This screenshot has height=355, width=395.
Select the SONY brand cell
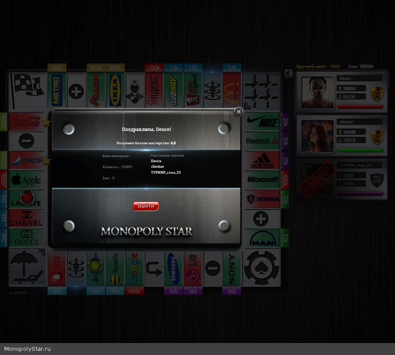tap(232, 269)
